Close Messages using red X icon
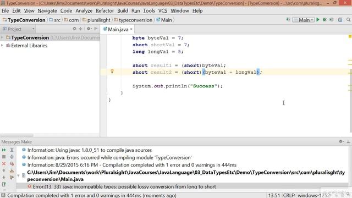 click(x=4, y=164)
